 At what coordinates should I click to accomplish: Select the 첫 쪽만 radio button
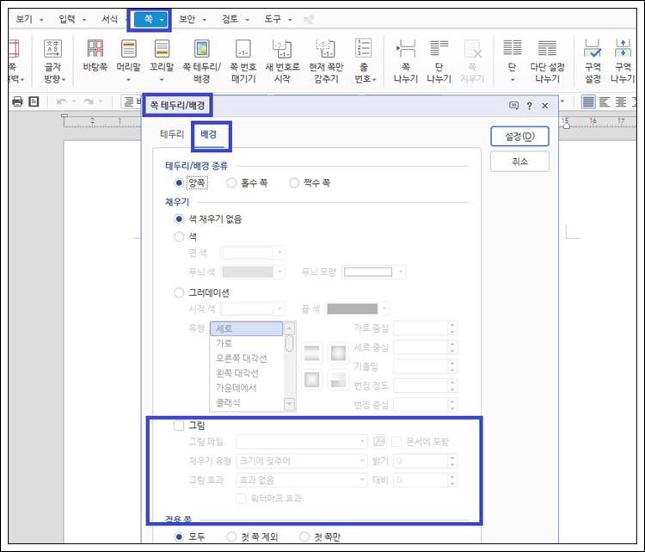(304, 537)
